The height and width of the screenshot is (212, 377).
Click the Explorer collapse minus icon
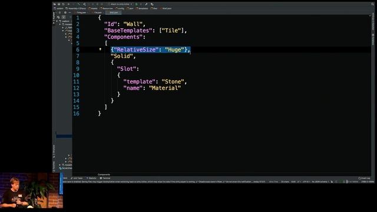[70, 12]
